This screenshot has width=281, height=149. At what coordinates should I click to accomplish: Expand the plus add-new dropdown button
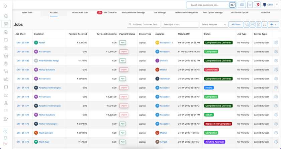click(273, 24)
